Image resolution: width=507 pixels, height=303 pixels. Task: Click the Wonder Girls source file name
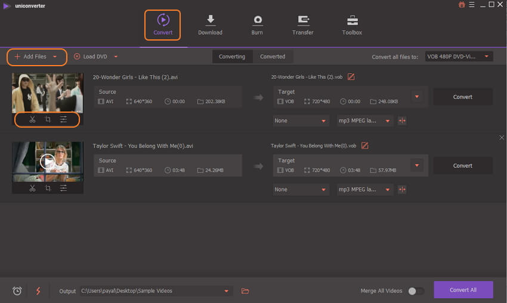(135, 78)
